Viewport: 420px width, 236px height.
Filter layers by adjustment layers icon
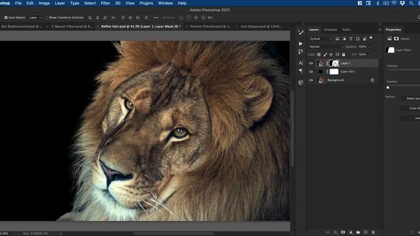coord(344,39)
